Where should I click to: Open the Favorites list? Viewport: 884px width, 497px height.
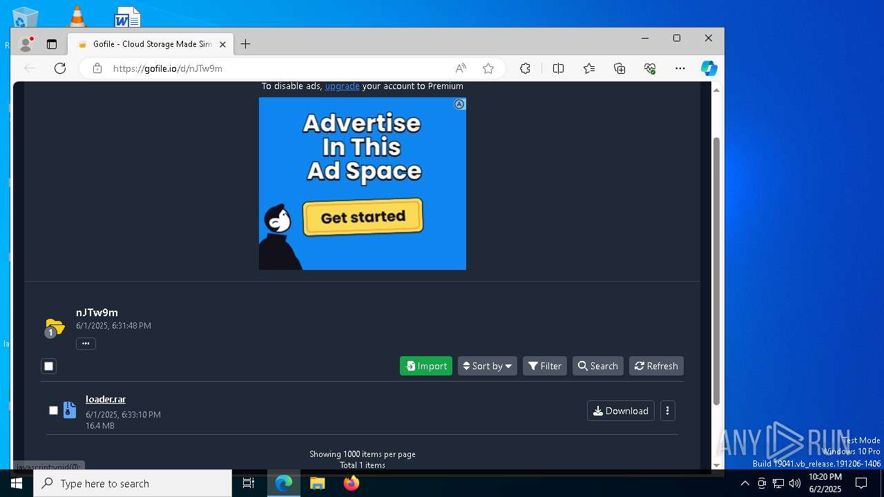(x=589, y=68)
